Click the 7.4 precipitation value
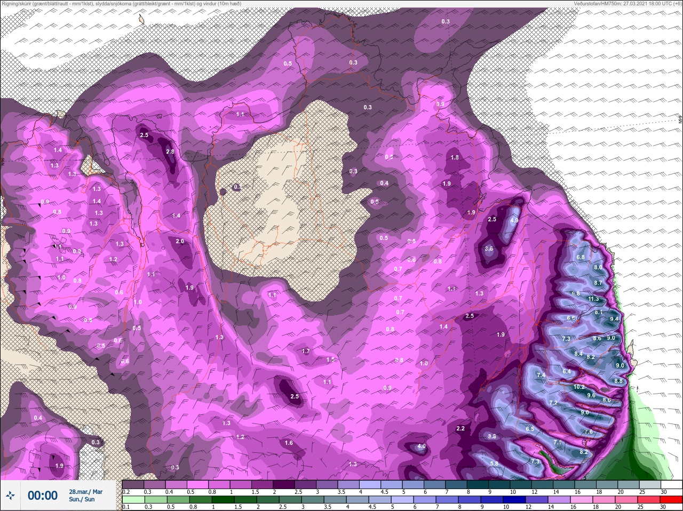The height and width of the screenshot is (511, 683). (x=541, y=376)
